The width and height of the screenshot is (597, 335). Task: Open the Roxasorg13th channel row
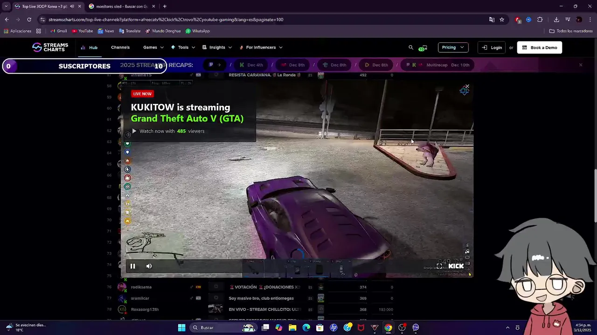(x=145, y=309)
